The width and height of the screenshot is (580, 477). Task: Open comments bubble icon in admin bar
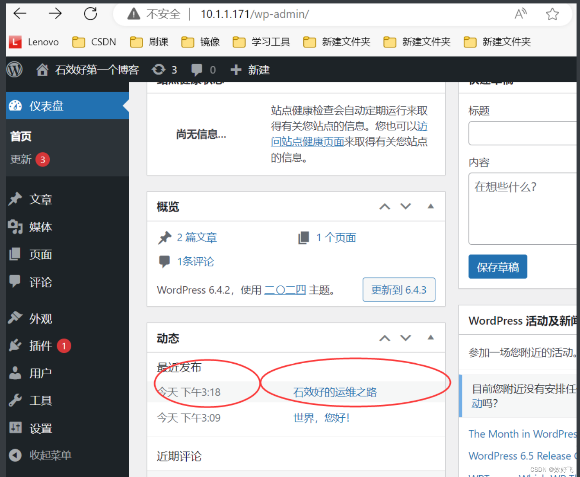click(203, 70)
